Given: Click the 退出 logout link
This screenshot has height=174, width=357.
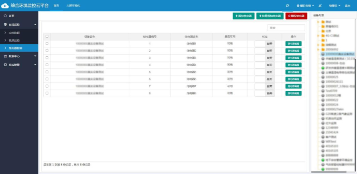Looking at the screenshot, I should click(x=347, y=6).
